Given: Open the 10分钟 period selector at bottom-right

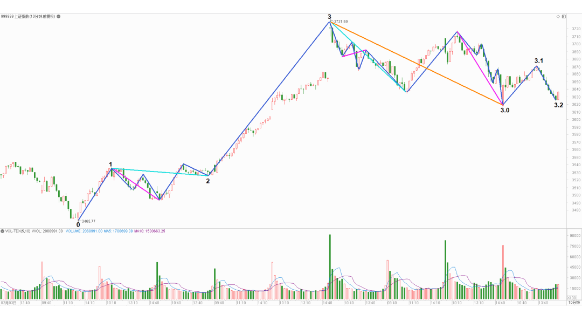Looking at the screenshot, I should (x=574, y=303).
